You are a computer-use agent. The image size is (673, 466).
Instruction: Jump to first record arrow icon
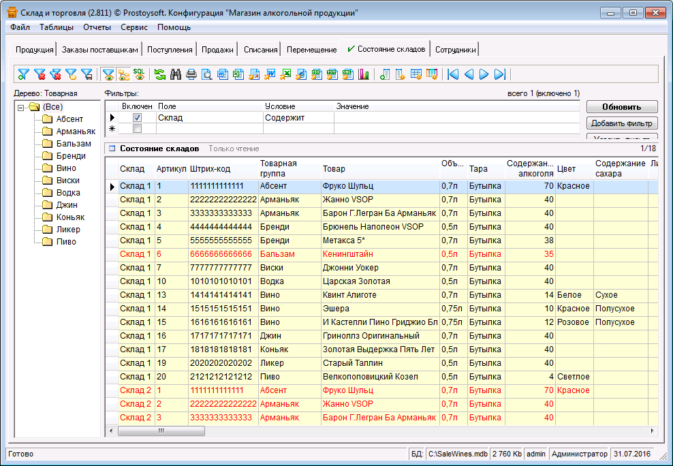pos(453,74)
